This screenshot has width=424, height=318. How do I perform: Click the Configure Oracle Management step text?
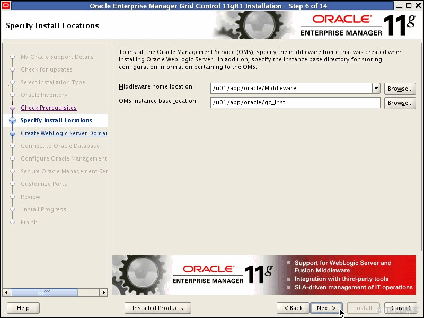[64, 158]
